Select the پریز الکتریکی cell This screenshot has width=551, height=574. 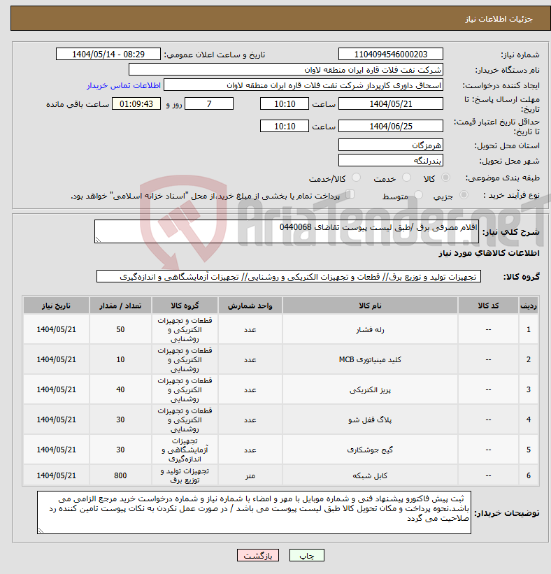370,389
